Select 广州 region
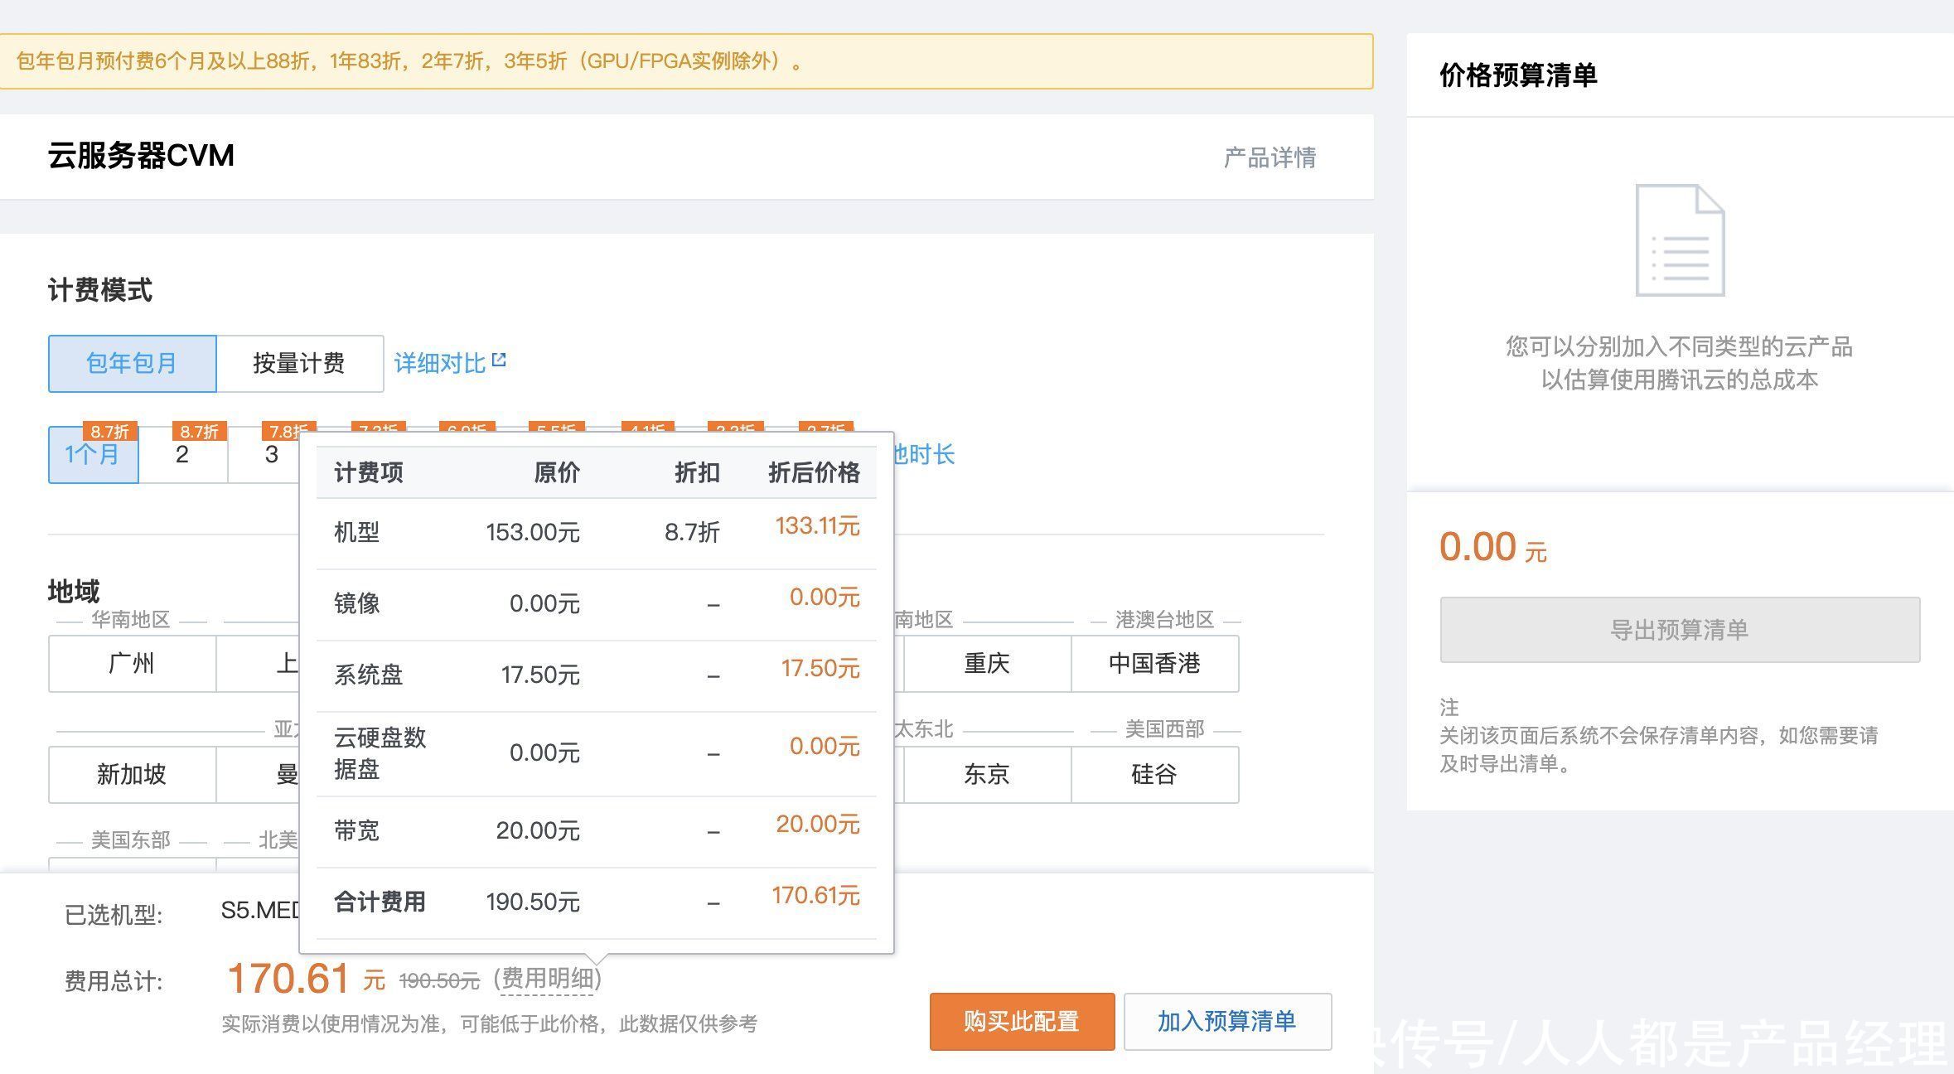Viewport: 1954px width, 1074px height. pos(132,664)
